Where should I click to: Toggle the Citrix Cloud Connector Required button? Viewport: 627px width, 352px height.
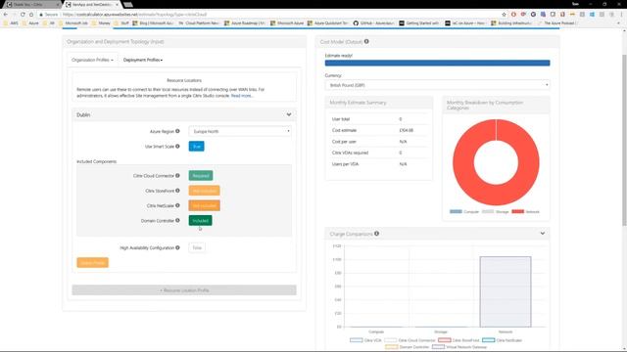[x=201, y=176]
